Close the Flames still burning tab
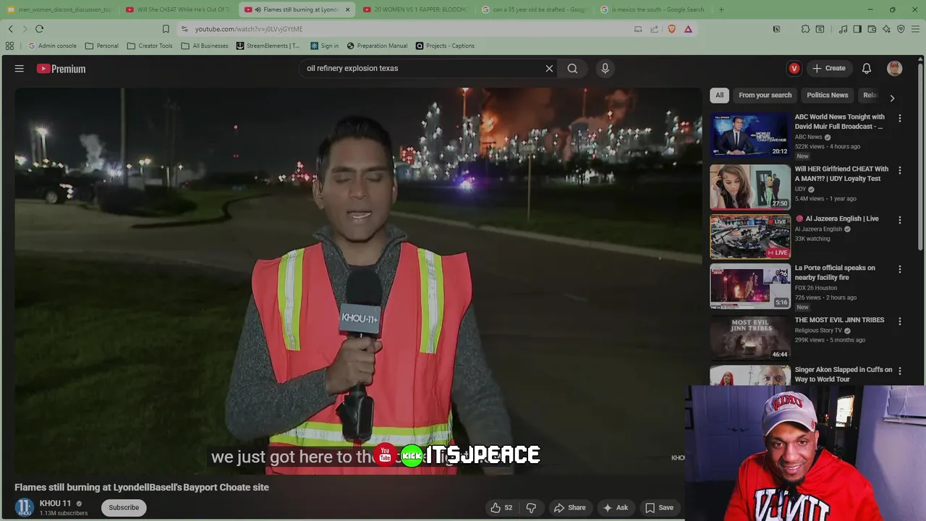The image size is (926, 521). [x=347, y=9]
